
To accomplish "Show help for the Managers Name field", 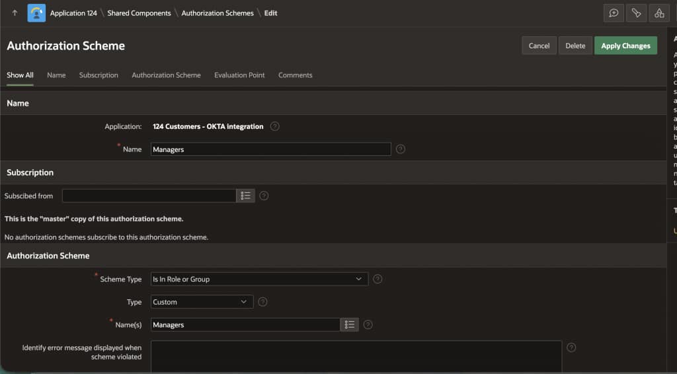I will pos(401,149).
